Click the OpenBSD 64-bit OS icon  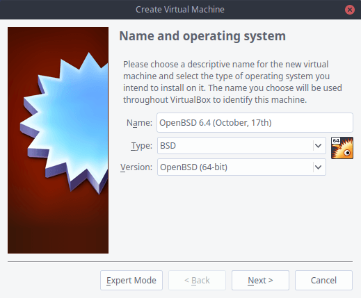[x=342, y=148]
